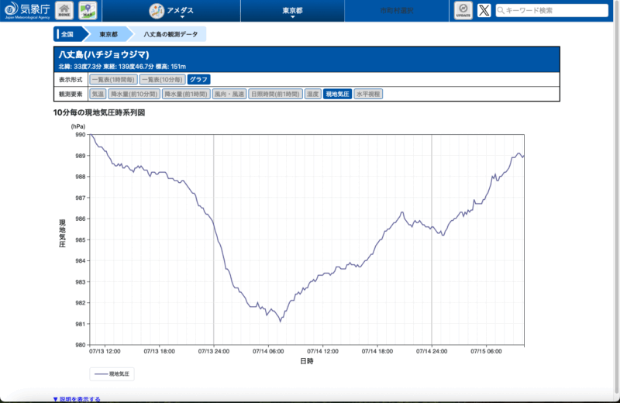Click the 観測要素 row label
Screen dimensions: 620x403
(71, 94)
